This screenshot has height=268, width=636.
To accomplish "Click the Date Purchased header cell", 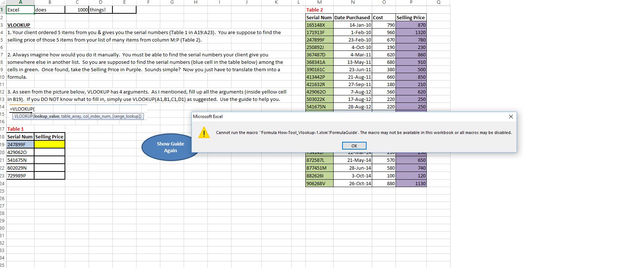I will pos(352,17).
